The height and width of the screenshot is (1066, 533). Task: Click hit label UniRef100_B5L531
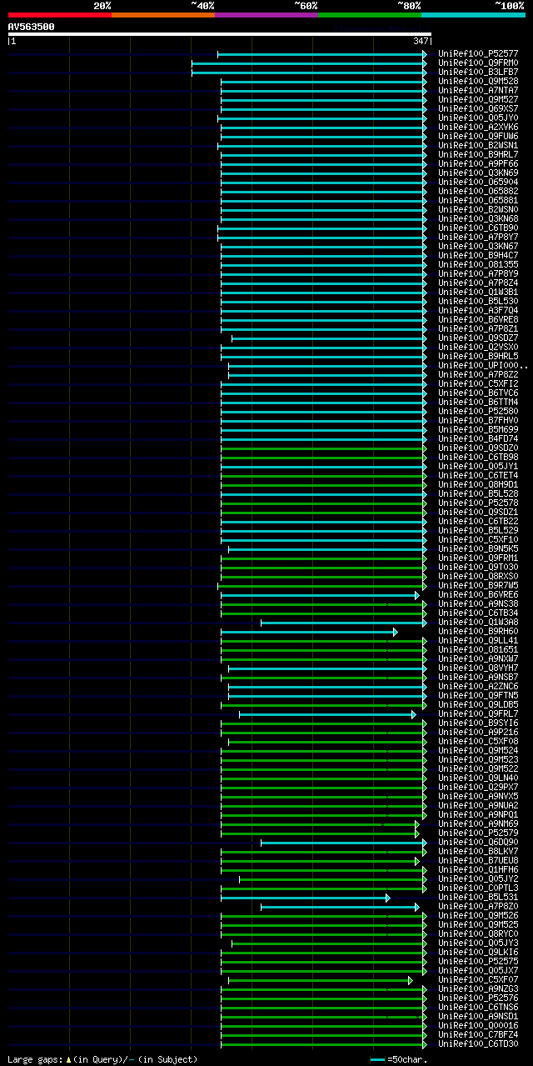pos(479,898)
